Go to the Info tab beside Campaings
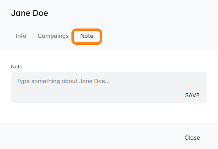Screen dimensions: 218x149 click(x=21, y=36)
